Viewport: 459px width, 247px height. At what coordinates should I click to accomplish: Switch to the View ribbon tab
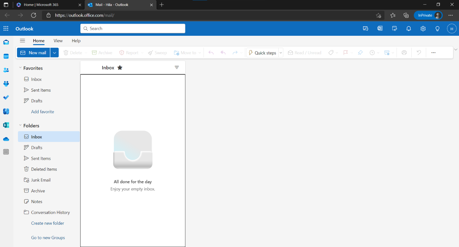(58, 41)
